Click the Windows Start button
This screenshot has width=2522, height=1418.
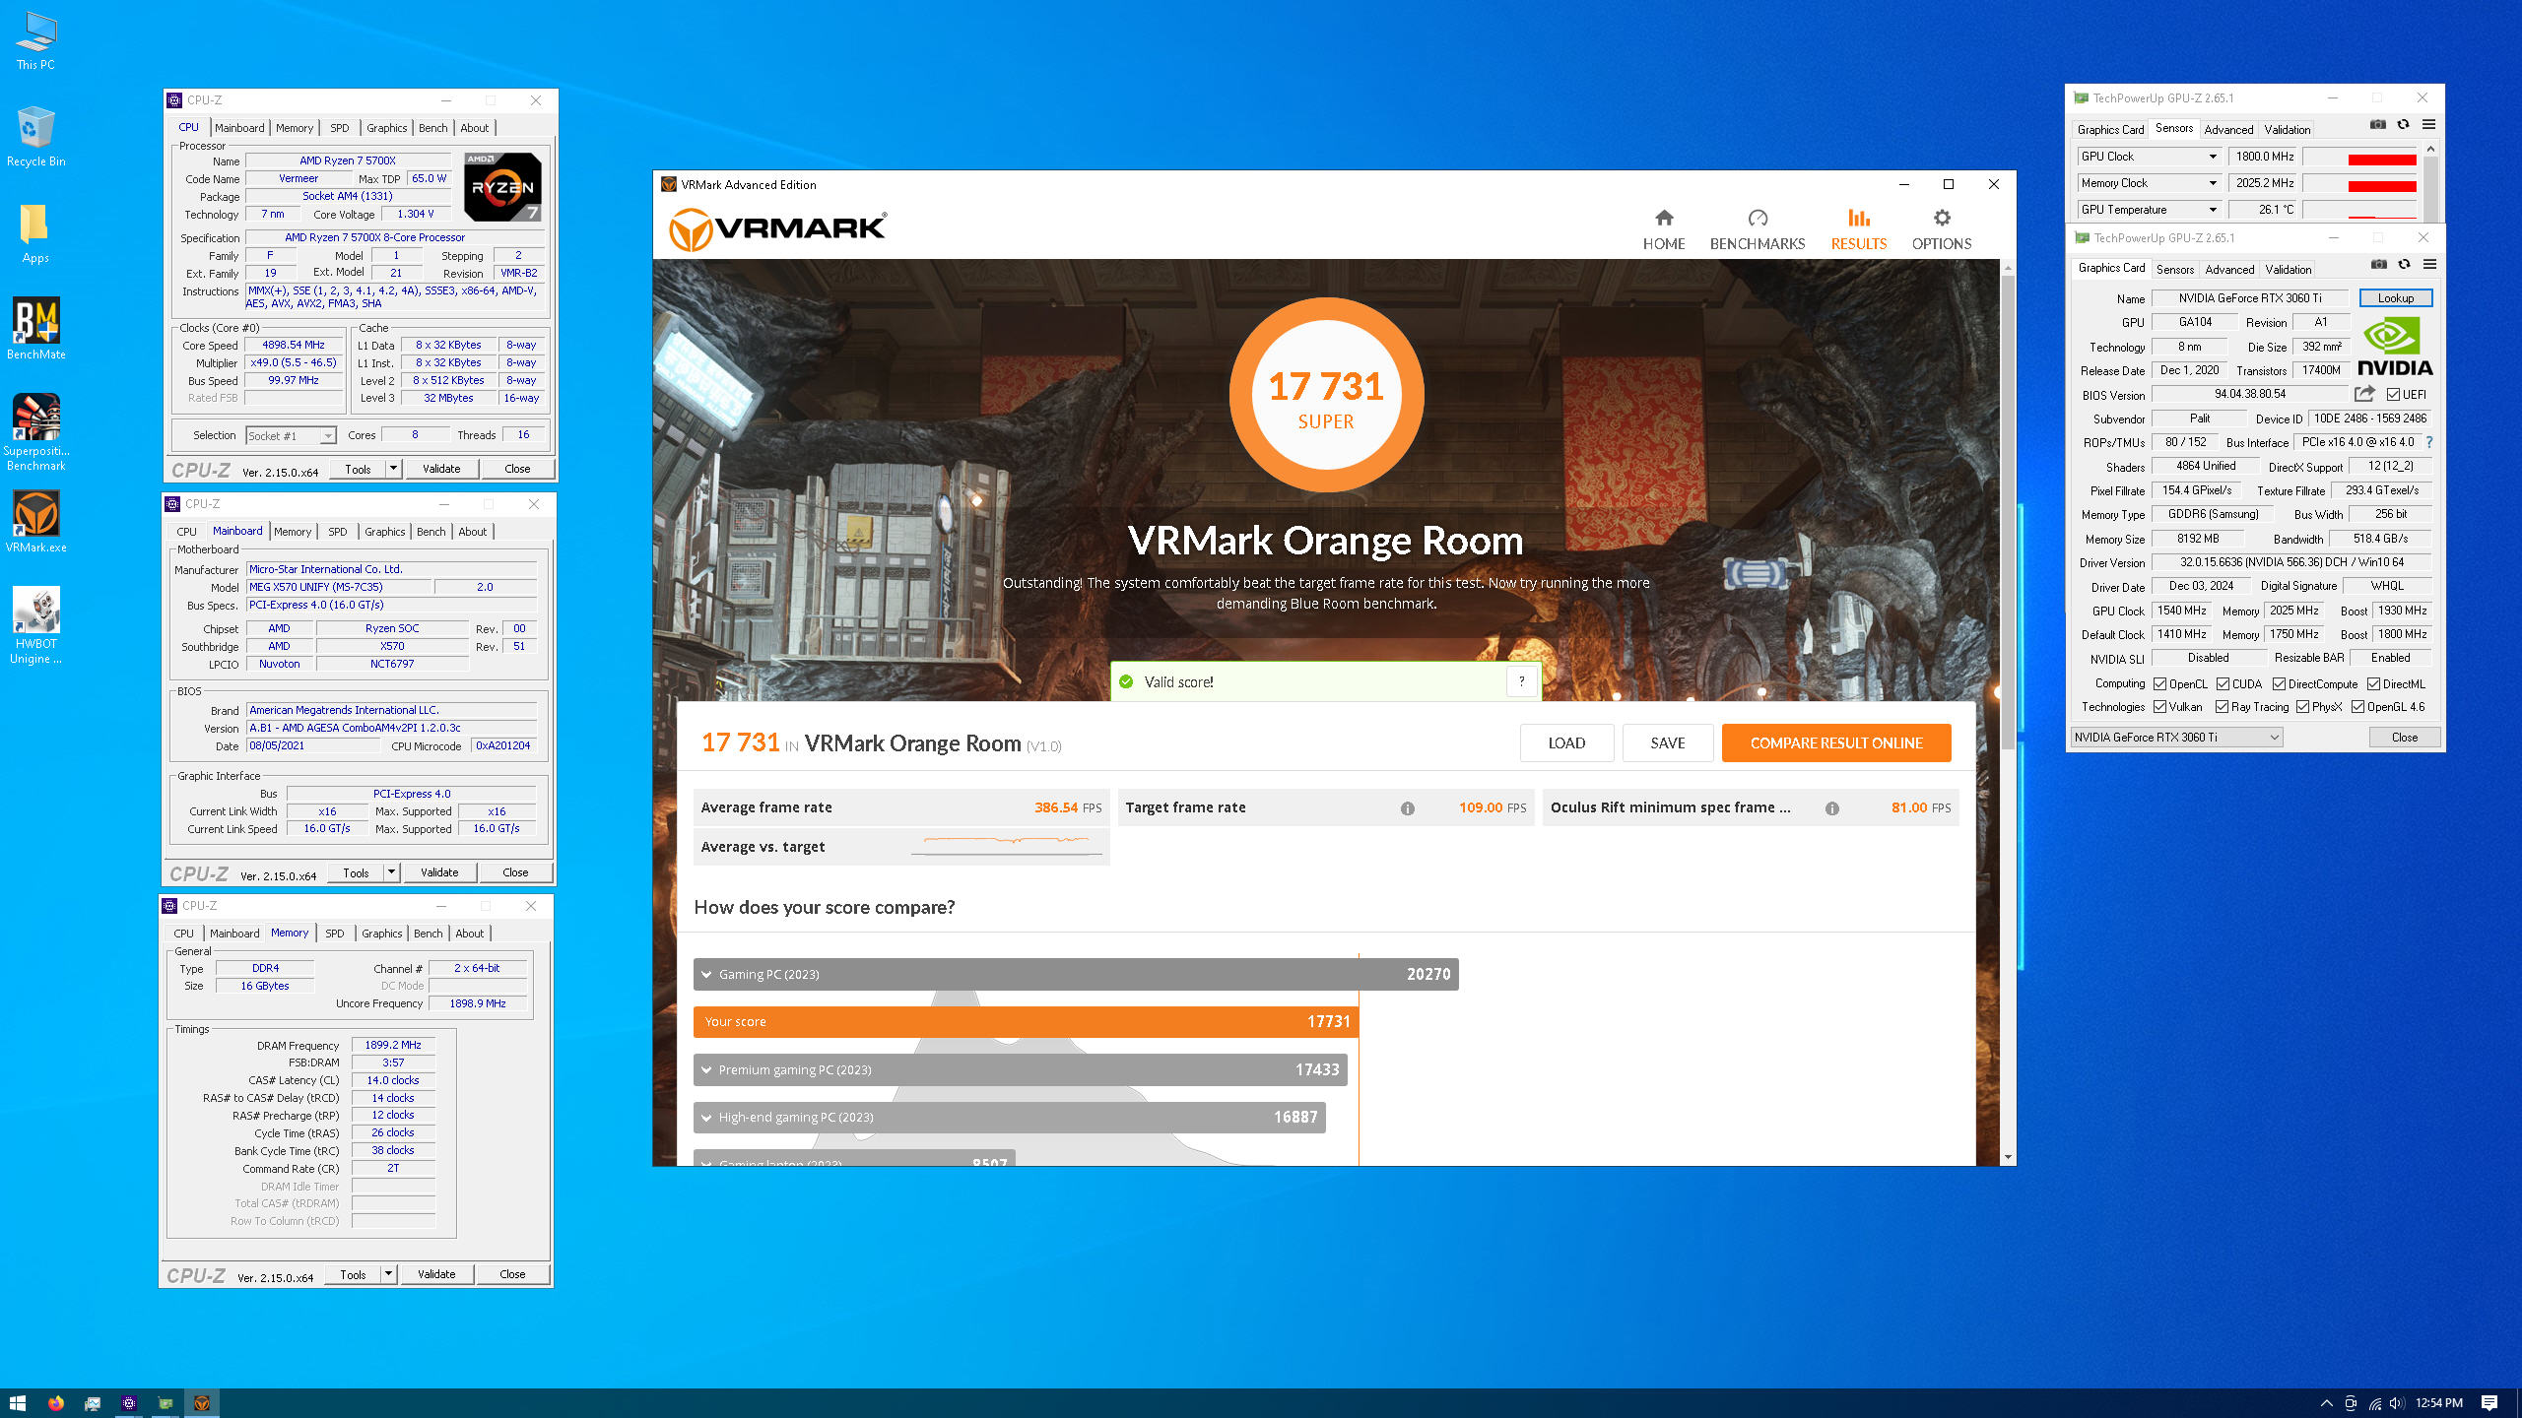17,1402
